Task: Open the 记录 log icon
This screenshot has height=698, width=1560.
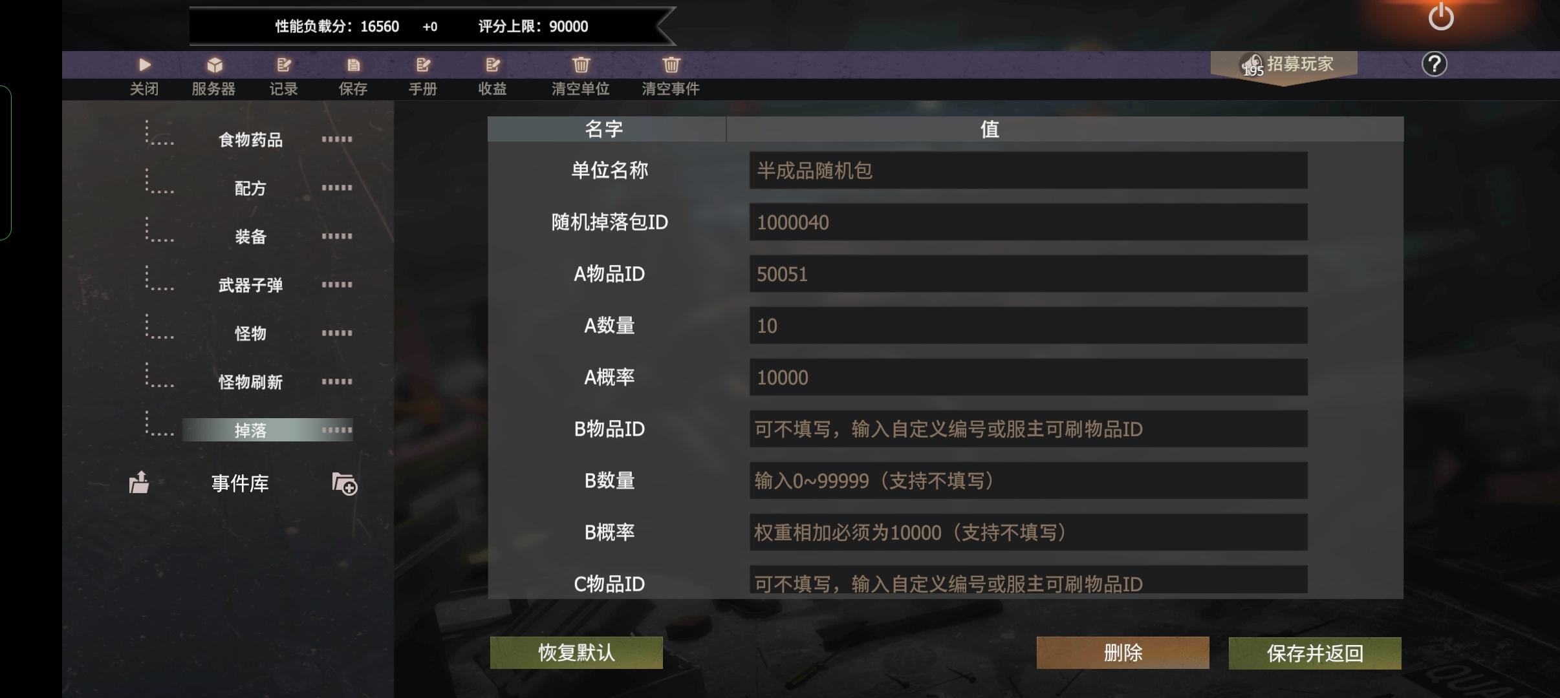Action: (284, 65)
